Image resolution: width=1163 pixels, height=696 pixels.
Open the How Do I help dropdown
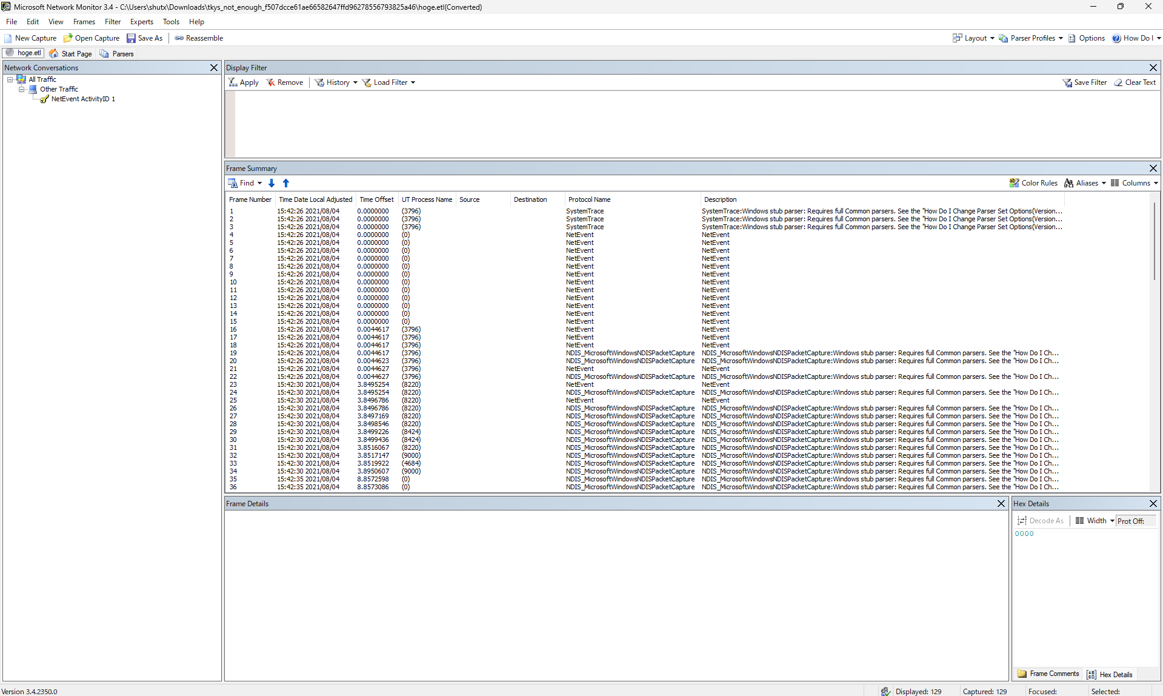(1136, 38)
